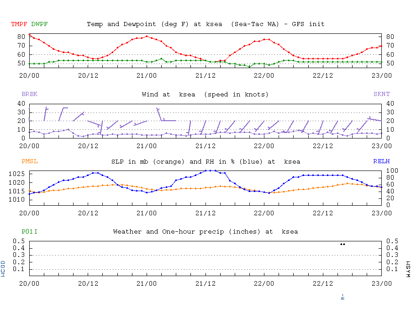The image size is (411, 320).
Task: Click the red TMPF legend label
Action: coord(19,24)
